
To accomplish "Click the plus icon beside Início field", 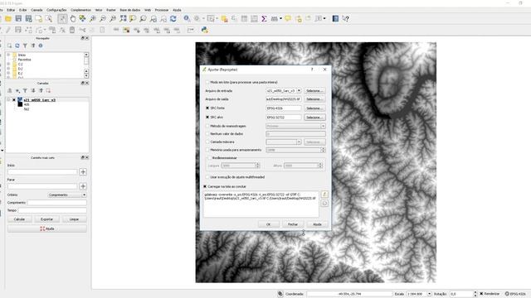I will coord(83,172).
